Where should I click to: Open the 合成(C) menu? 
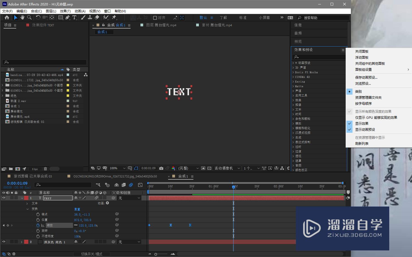tap(36, 11)
